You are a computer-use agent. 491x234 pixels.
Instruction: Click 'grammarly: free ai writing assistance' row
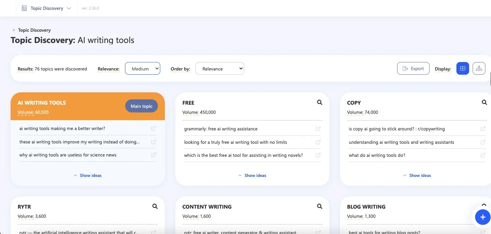coord(252,129)
